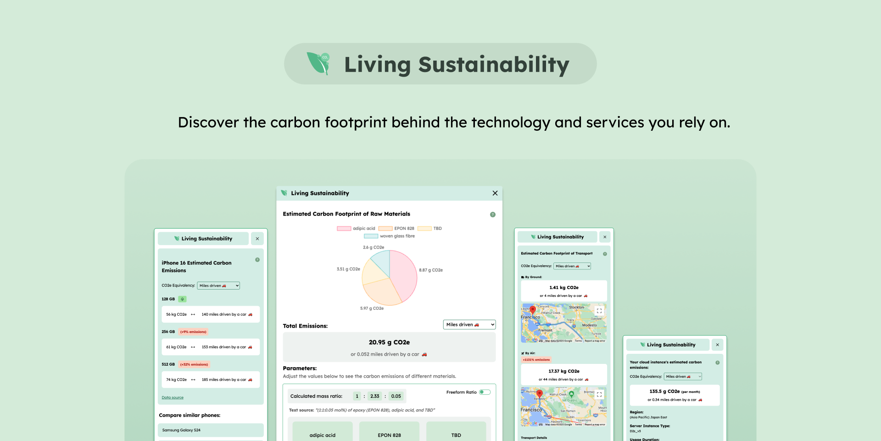The width and height of the screenshot is (881, 441).
Task: Toggle the Freeform Ratio switch
Action: (485, 392)
